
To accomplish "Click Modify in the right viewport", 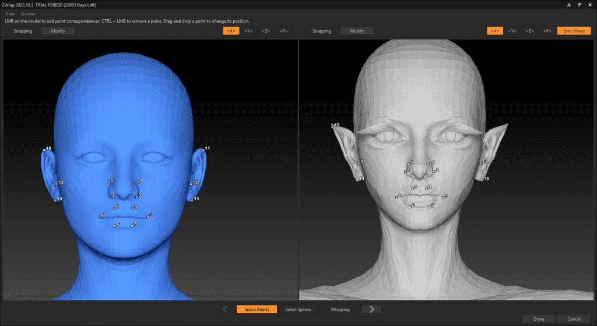I will (357, 30).
